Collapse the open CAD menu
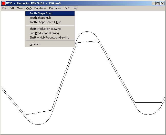The image size is (166, 135). click(x=29, y=8)
